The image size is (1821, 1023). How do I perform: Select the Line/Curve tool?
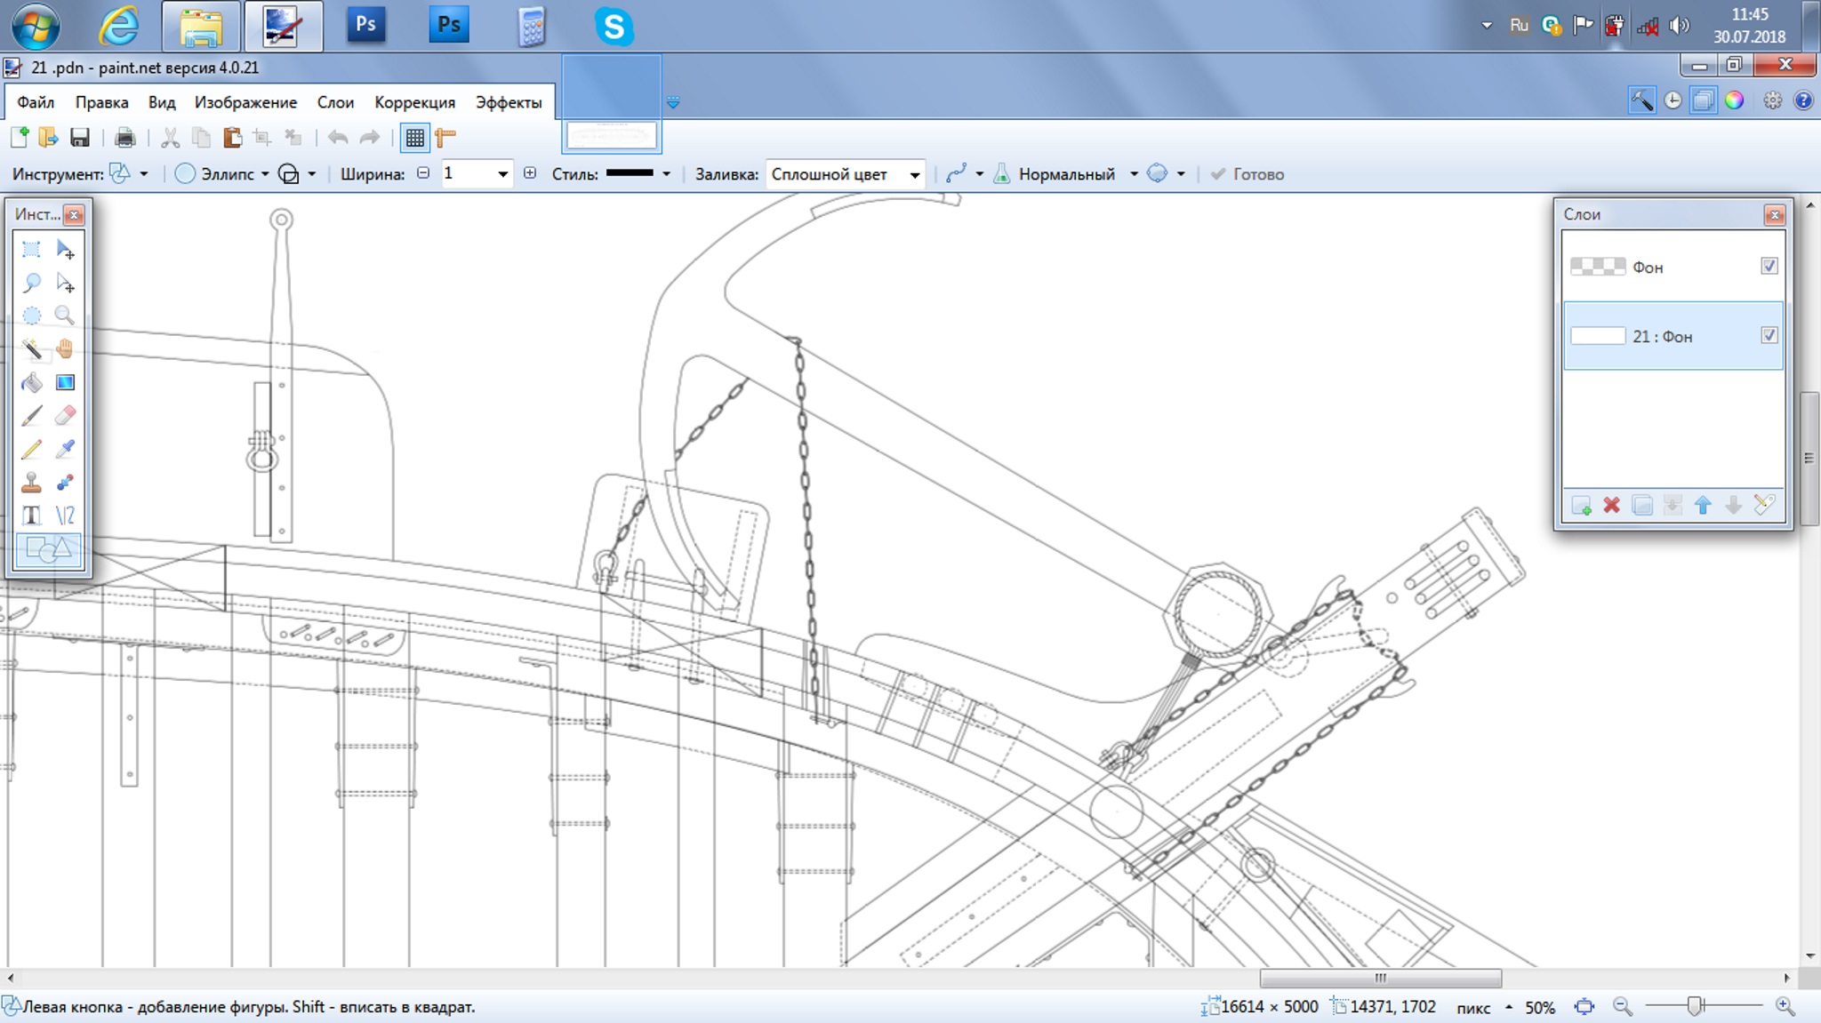(x=65, y=515)
